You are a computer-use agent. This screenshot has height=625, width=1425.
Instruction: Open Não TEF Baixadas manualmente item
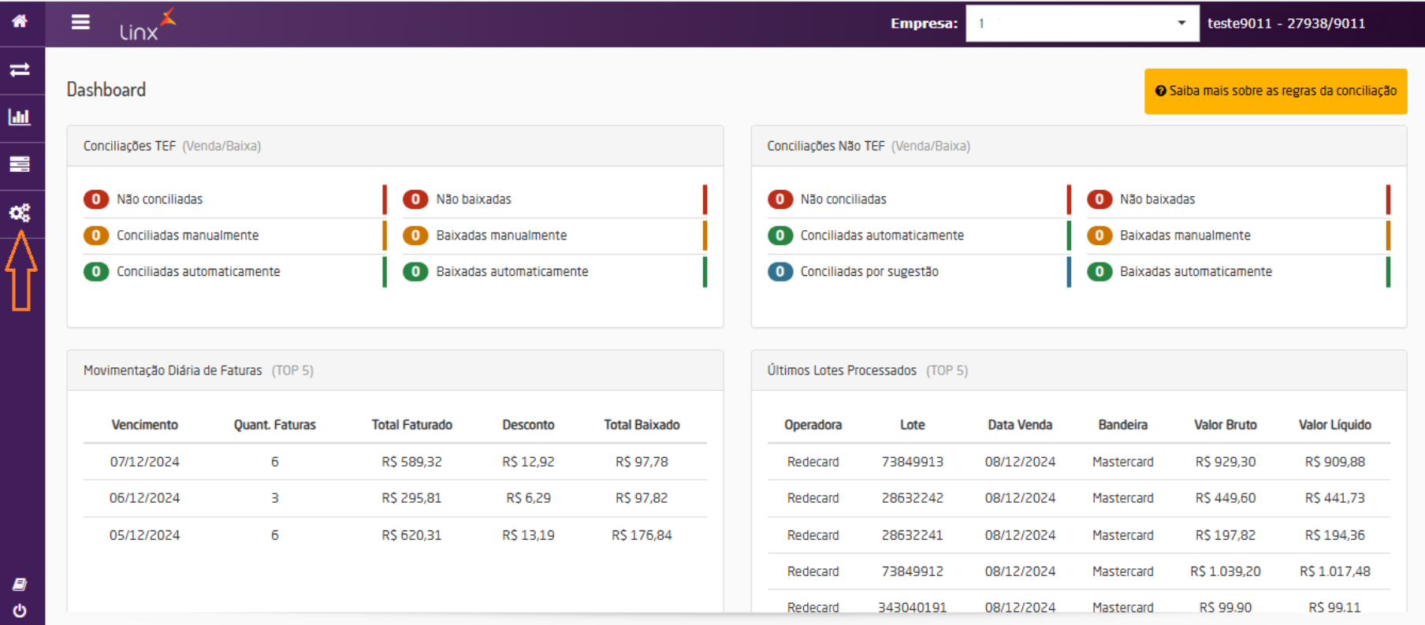tap(1184, 236)
